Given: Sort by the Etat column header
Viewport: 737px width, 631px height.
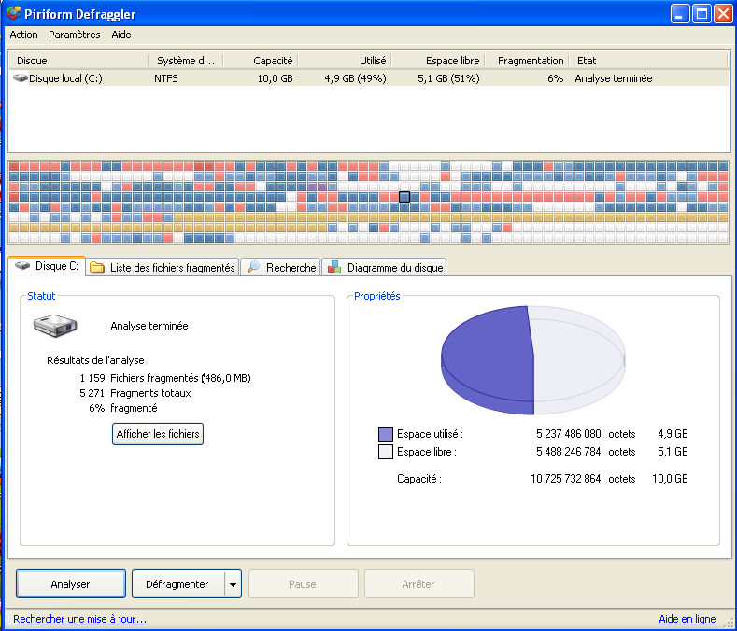Looking at the screenshot, I should pos(648,61).
